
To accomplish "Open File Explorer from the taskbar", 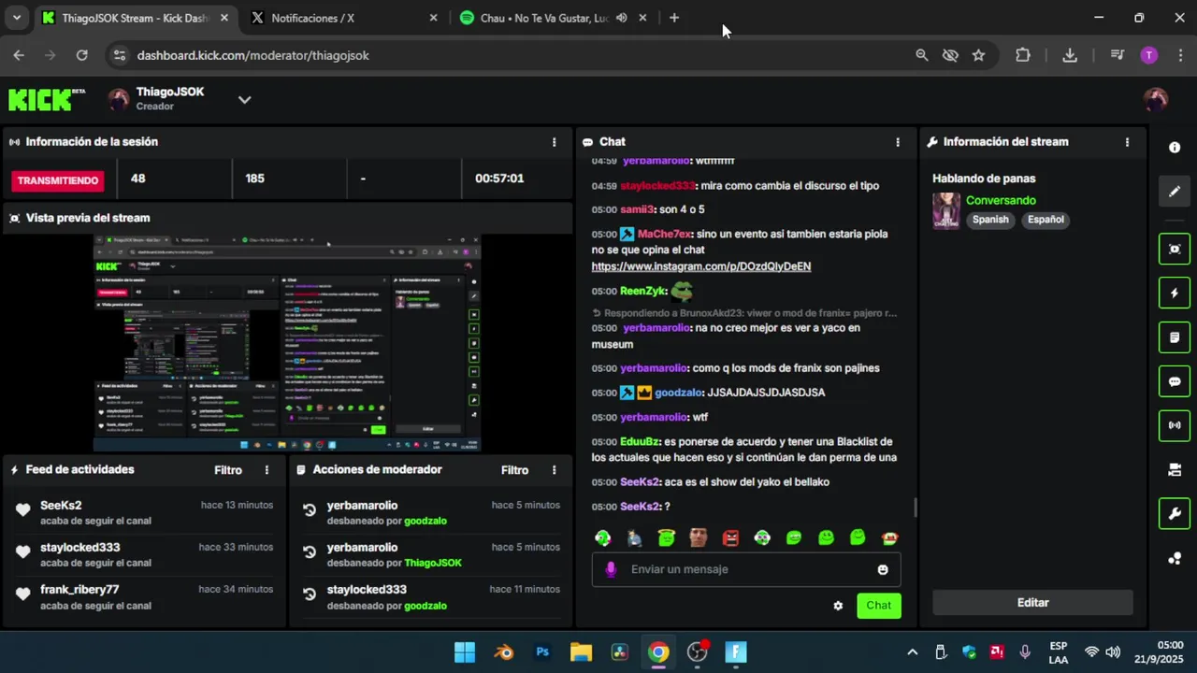I will click(x=582, y=652).
